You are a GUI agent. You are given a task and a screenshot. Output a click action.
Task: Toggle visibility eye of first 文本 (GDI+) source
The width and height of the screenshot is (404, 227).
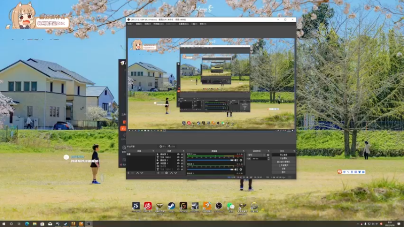tap(178, 157)
